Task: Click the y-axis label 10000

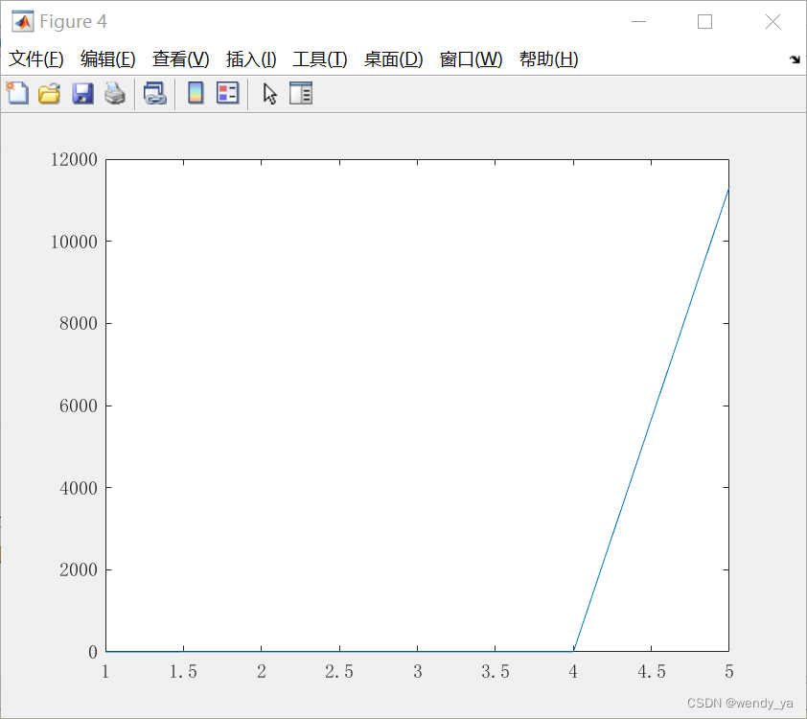Action: (74, 242)
